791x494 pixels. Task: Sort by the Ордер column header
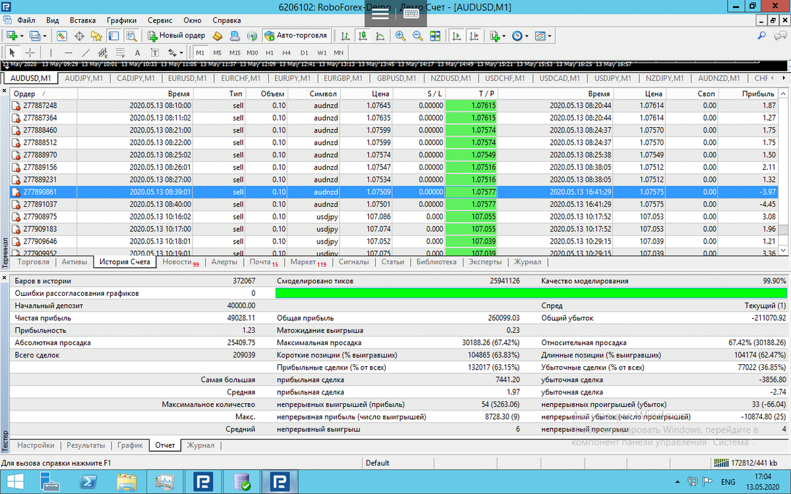pos(44,94)
